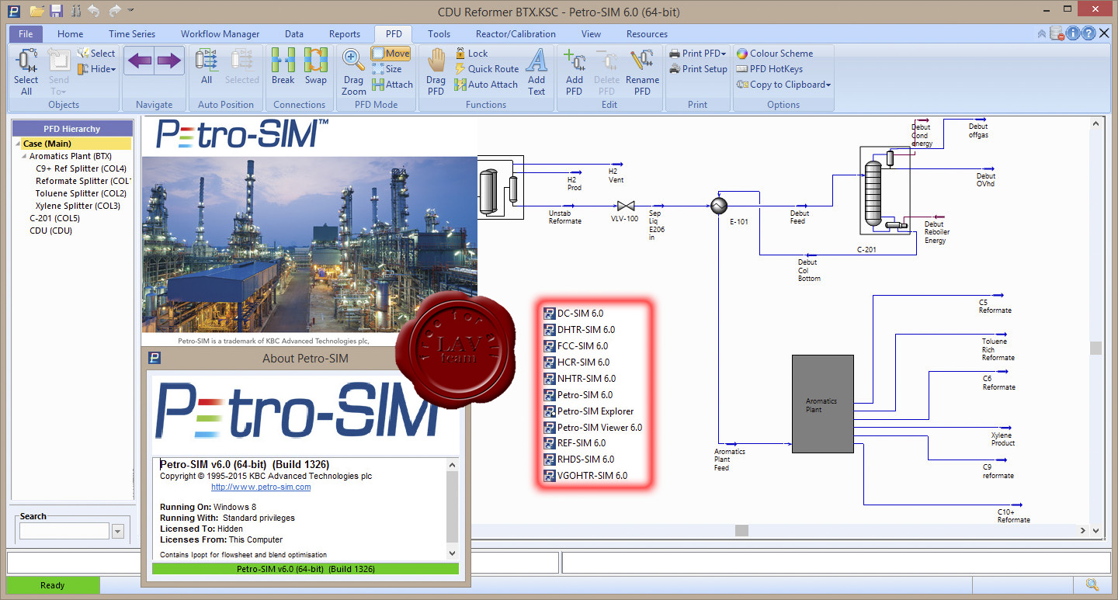This screenshot has width=1118, height=600.
Task: Open the Tools ribbon tab
Action: [439, 34]
